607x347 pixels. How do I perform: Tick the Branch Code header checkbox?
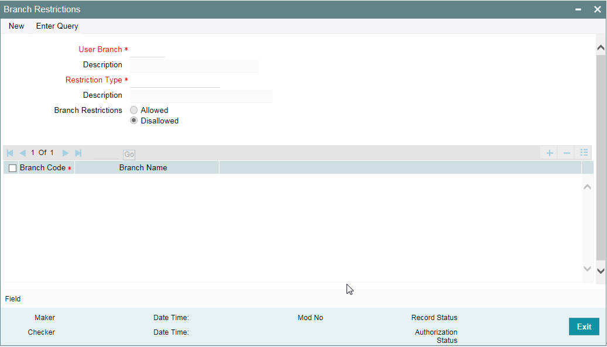click(x=13, y=169)
